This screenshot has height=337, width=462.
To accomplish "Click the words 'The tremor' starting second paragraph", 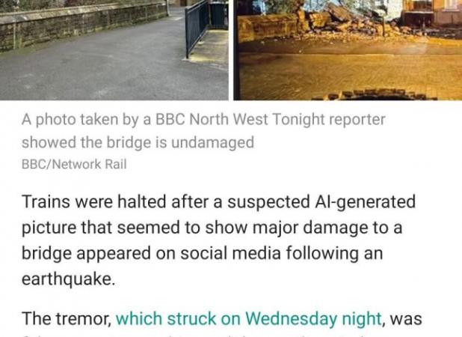I will [67, 319].
